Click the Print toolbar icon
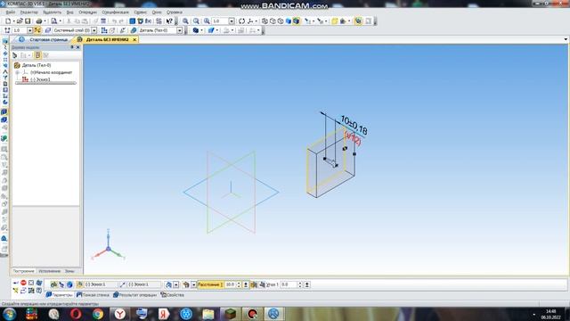Image resolution: width=570 pixels, height=321 pixels. click(x=39, y=21)
